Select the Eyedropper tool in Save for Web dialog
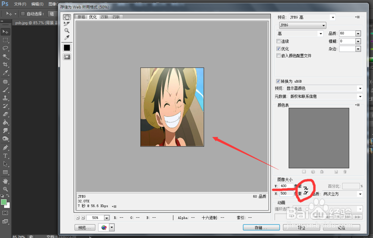 [x=67, y=38]
